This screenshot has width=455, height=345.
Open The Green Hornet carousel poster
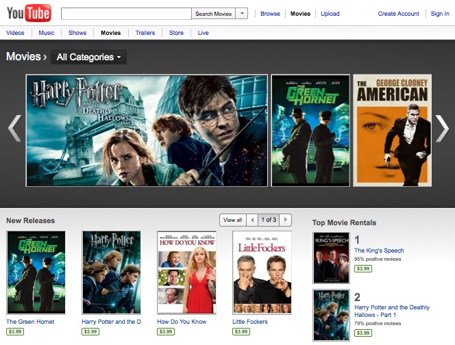[310, 130]
